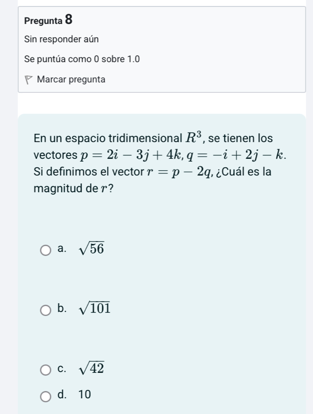Select radio button for option c
313x414 pixels.
[45, 370]
